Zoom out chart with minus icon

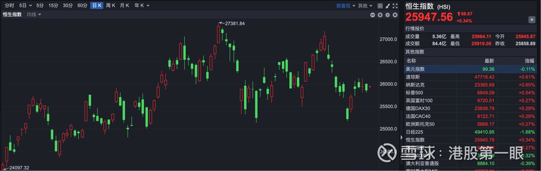373,15
